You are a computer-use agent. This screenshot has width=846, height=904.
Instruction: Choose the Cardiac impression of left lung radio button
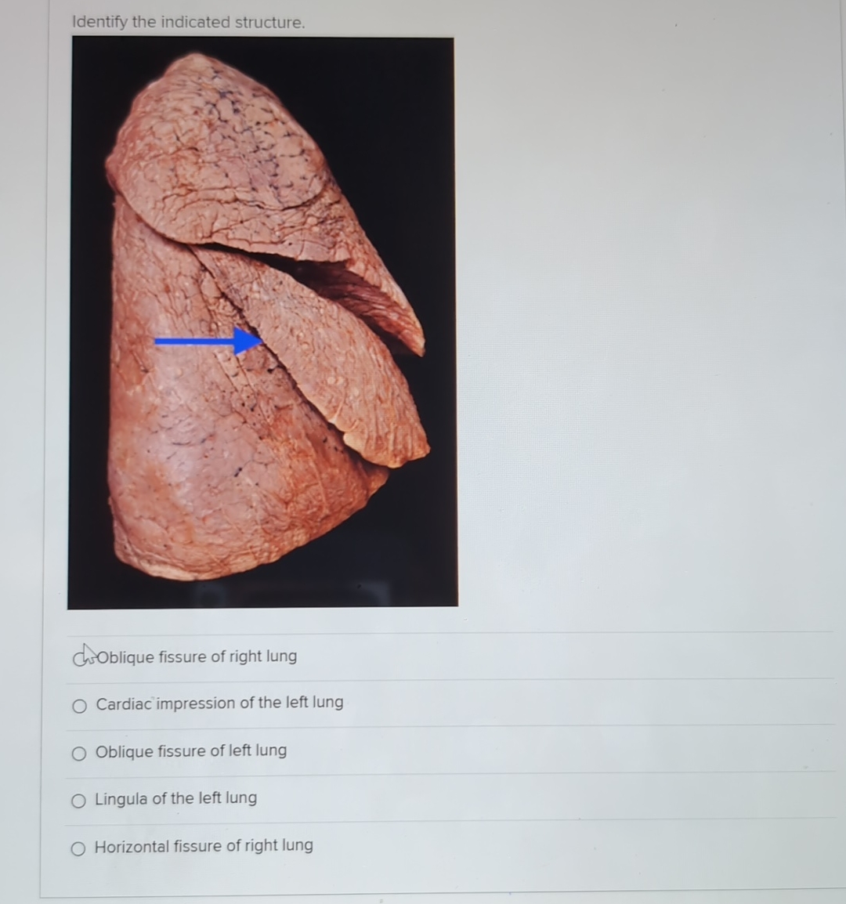80,706
